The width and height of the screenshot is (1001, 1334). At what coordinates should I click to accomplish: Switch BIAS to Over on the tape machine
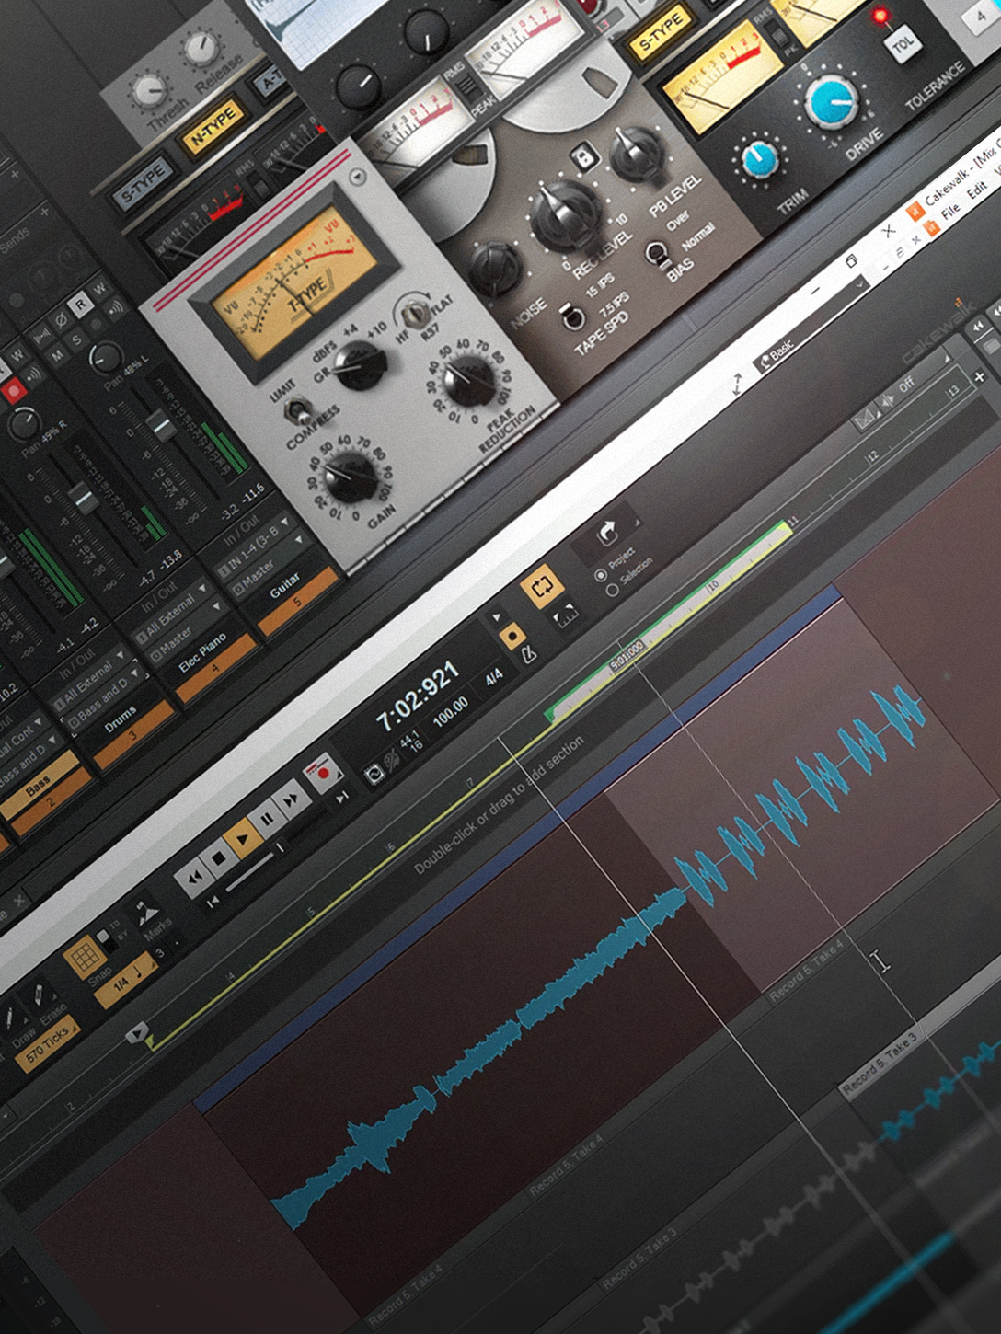tap(658, 254)
